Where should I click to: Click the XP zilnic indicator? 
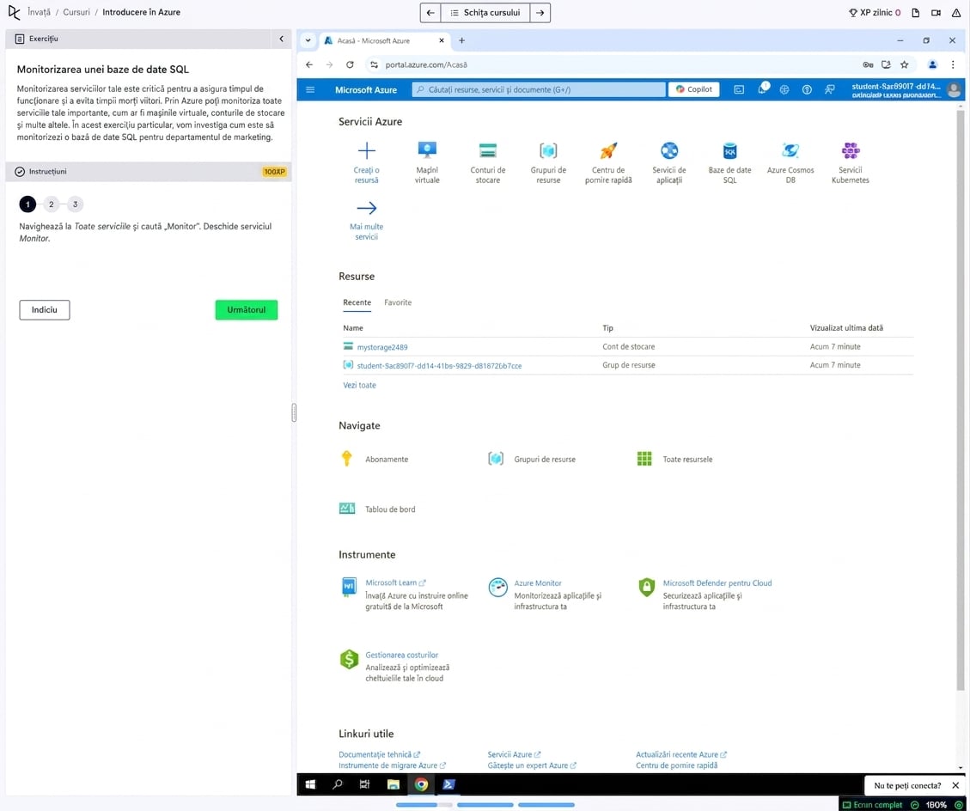pyautogui.click(x=874, y=12)
